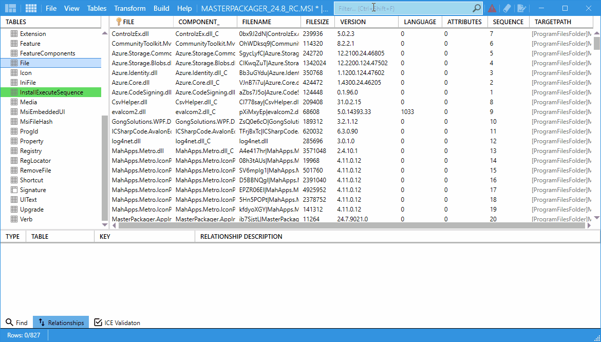Click the horizontal scrollbar left arrow

coord(114,225)
